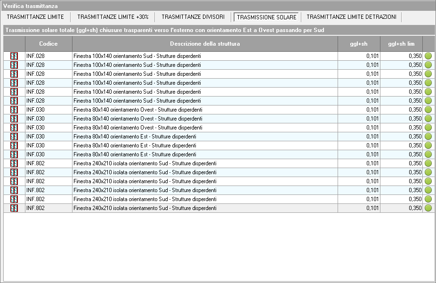Screen dimensions: 436x283
Task: Open the TRASMITTANZE LIMITE DETRAZIONI tab
Action: point(351,17)
